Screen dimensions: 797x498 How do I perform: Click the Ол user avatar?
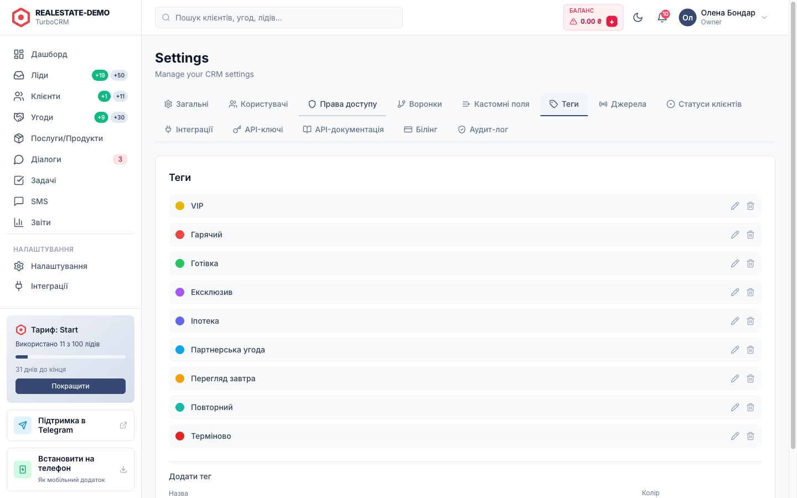coord(687,18)
